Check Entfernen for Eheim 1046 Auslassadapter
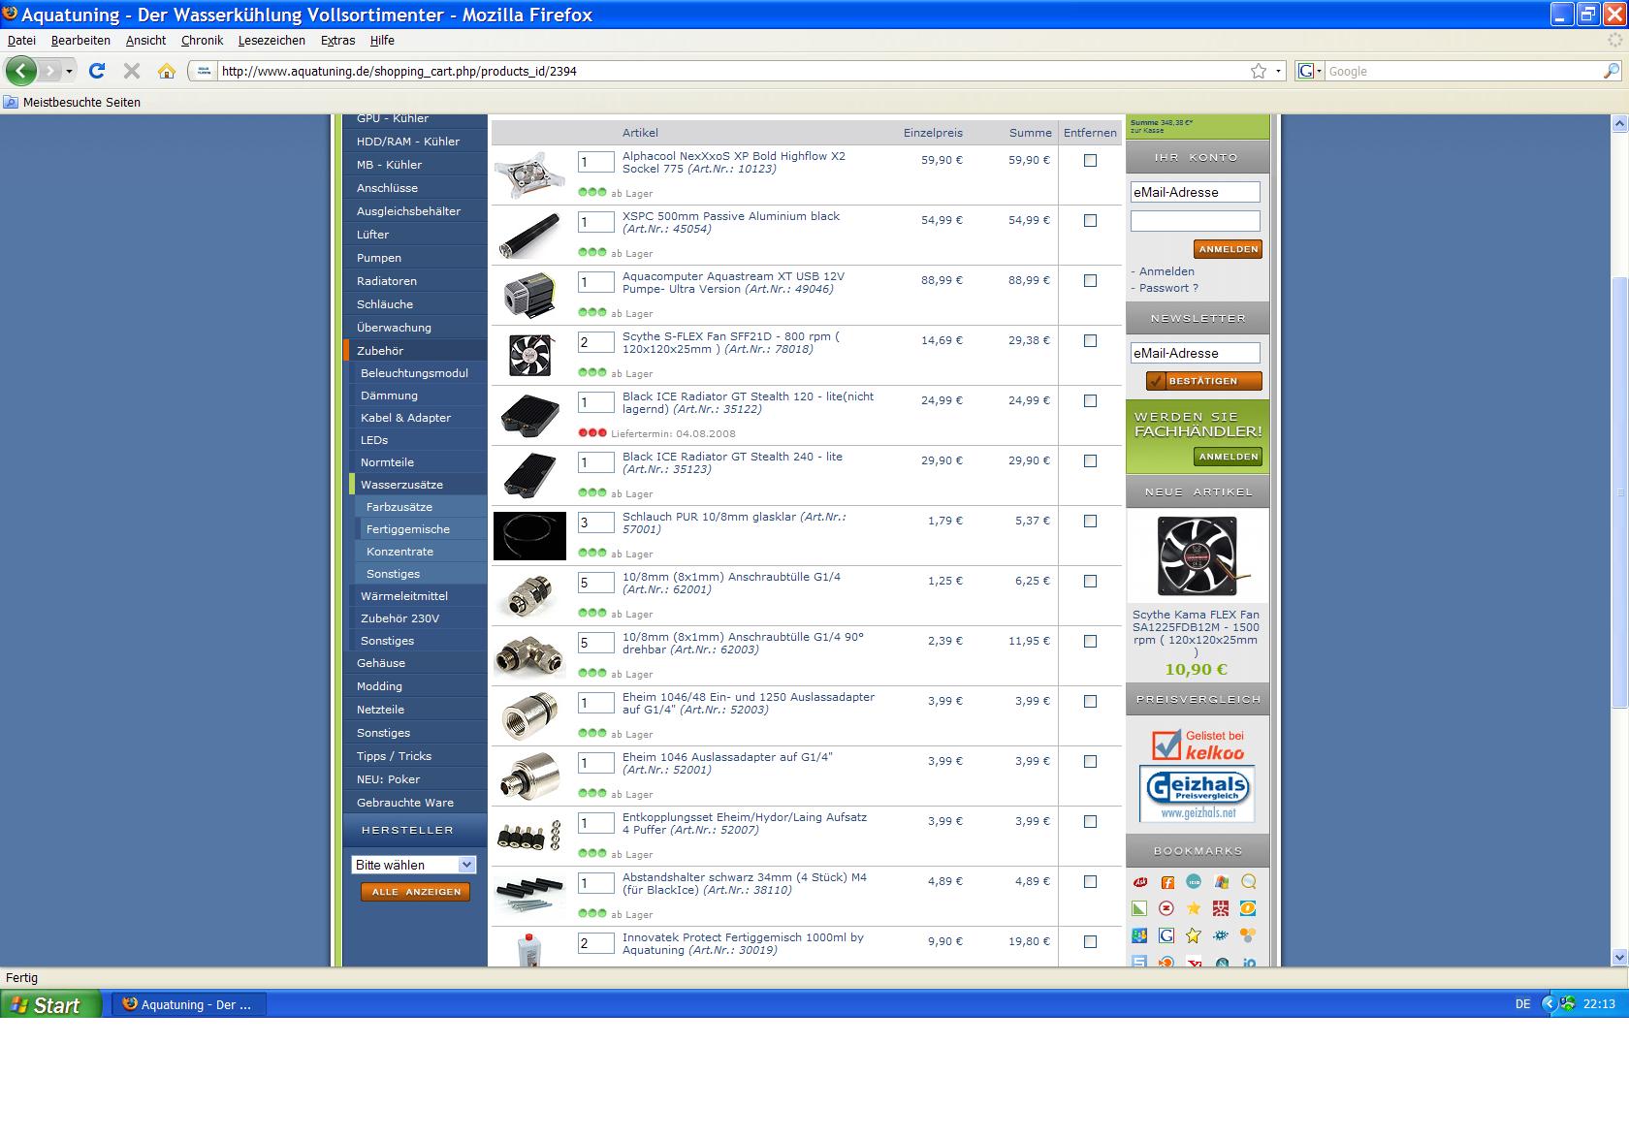Image resolution: width=1629 pixels, height=1140 pixels. tap(1090, 762)
